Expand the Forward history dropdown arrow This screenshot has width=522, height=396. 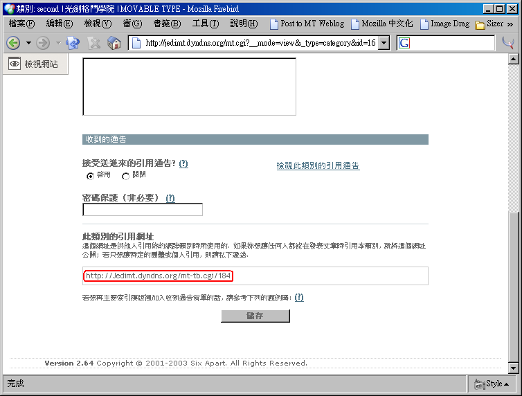pyautogui.click(x=58, y=43)
